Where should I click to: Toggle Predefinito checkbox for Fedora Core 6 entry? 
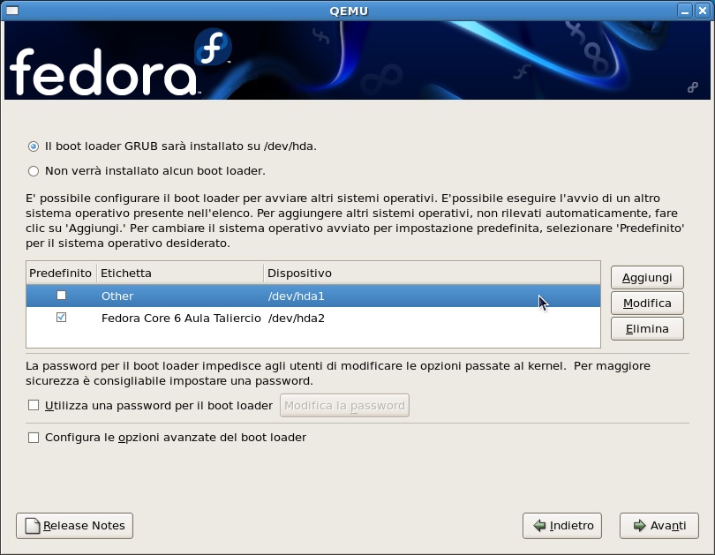pyautogui.click(x=61, y=317)
